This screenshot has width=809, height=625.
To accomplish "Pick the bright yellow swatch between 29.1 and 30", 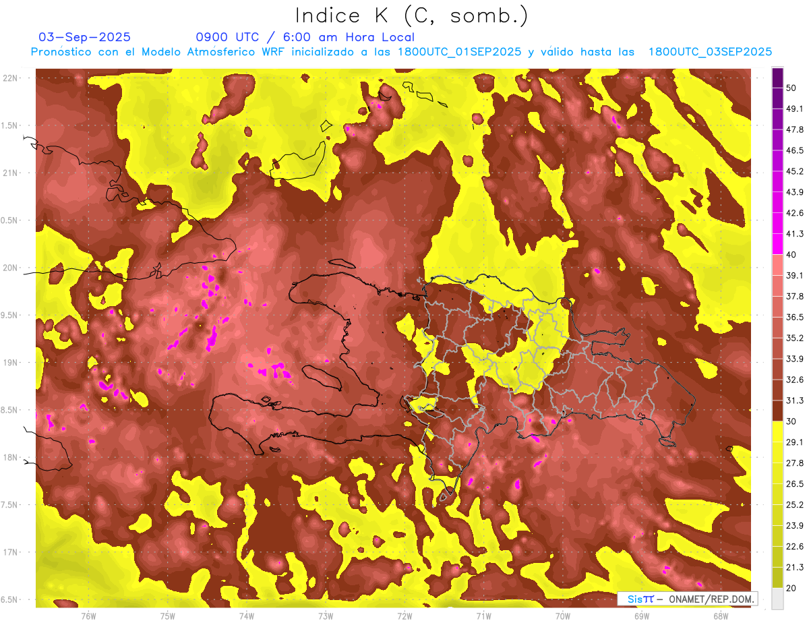I will click(x=777, y=432).
